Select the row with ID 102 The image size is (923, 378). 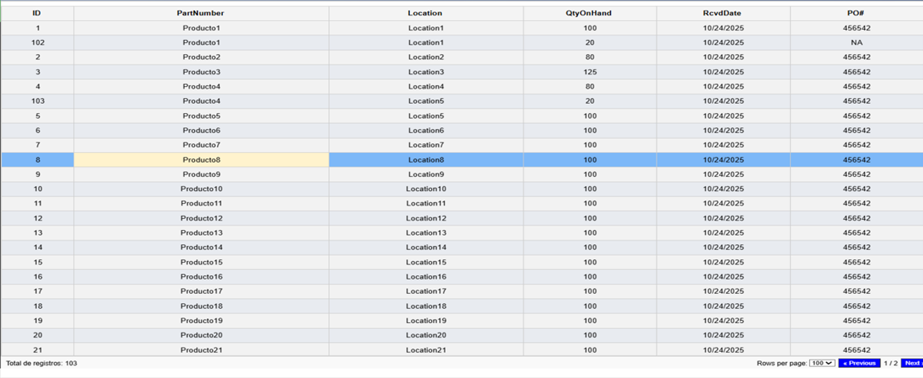point(38,42)
